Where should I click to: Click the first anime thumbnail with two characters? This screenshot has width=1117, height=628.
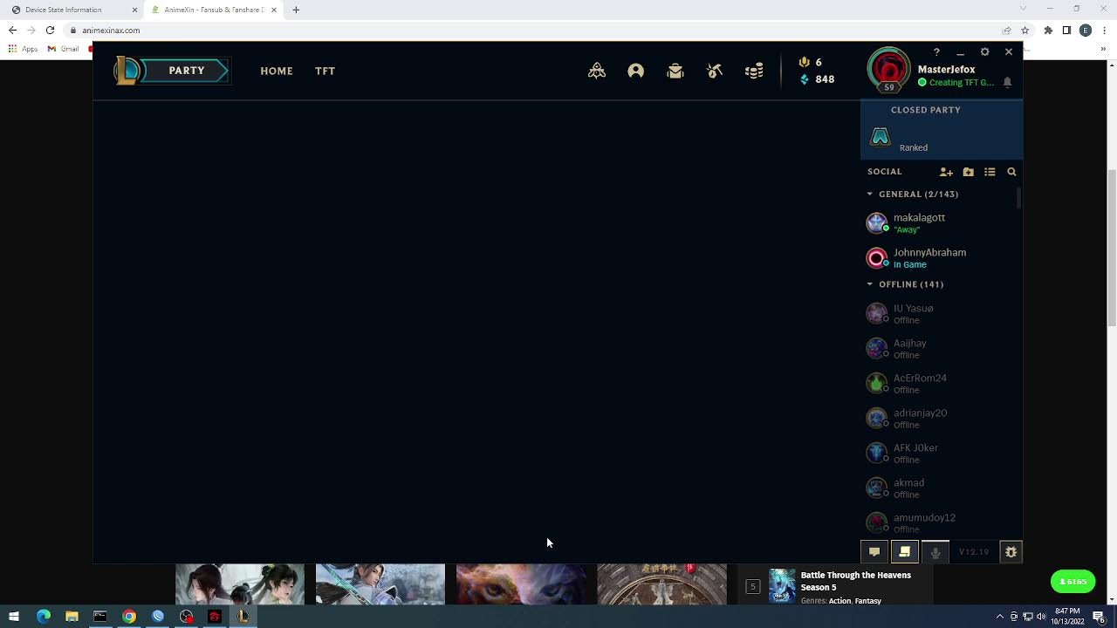tap(240, 584)
